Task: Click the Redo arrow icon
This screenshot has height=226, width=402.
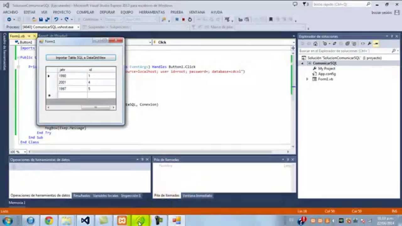Action: click(67, 19)
